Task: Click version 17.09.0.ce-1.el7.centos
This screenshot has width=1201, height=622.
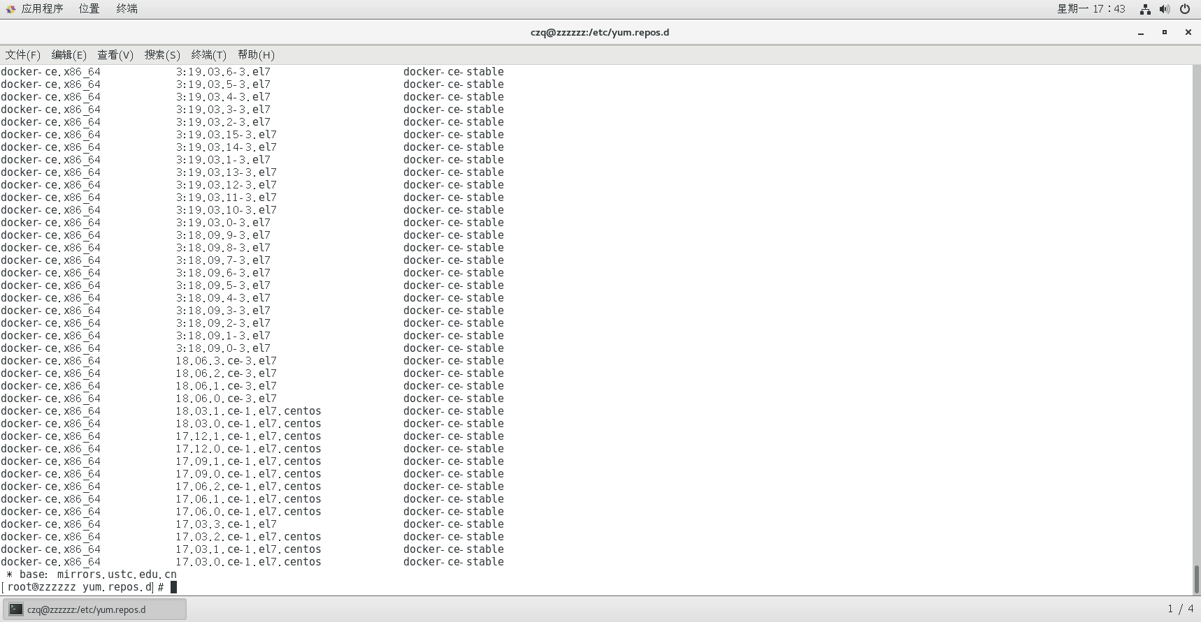Action: pos(248,474)
